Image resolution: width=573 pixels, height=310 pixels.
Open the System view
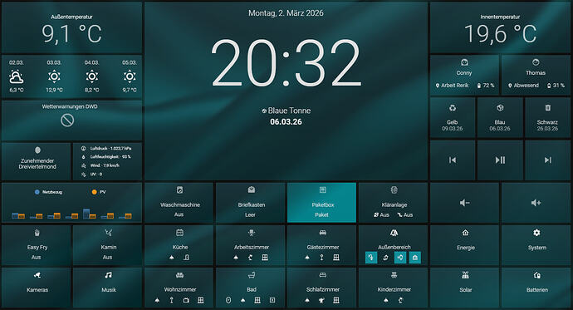pos(536,245)
